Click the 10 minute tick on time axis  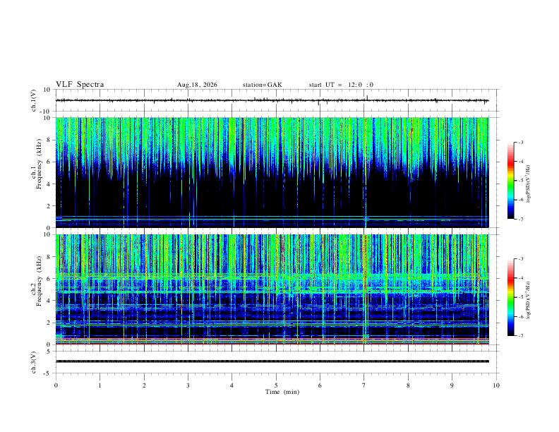click(496, 385)
